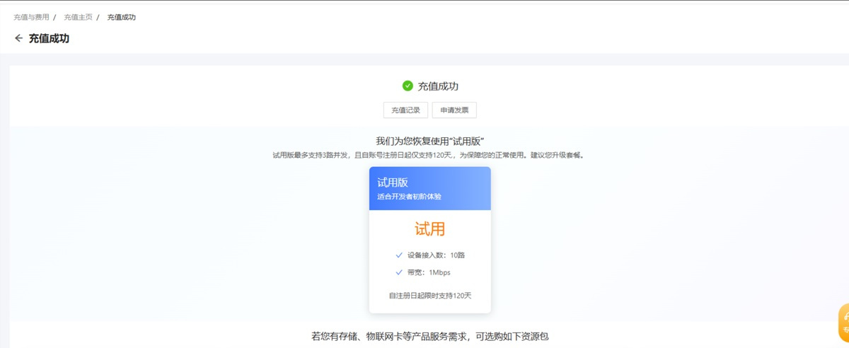Click the 设备接入数：10路 feature text
This screenshot has height=348, width=849.
point(436,255)
